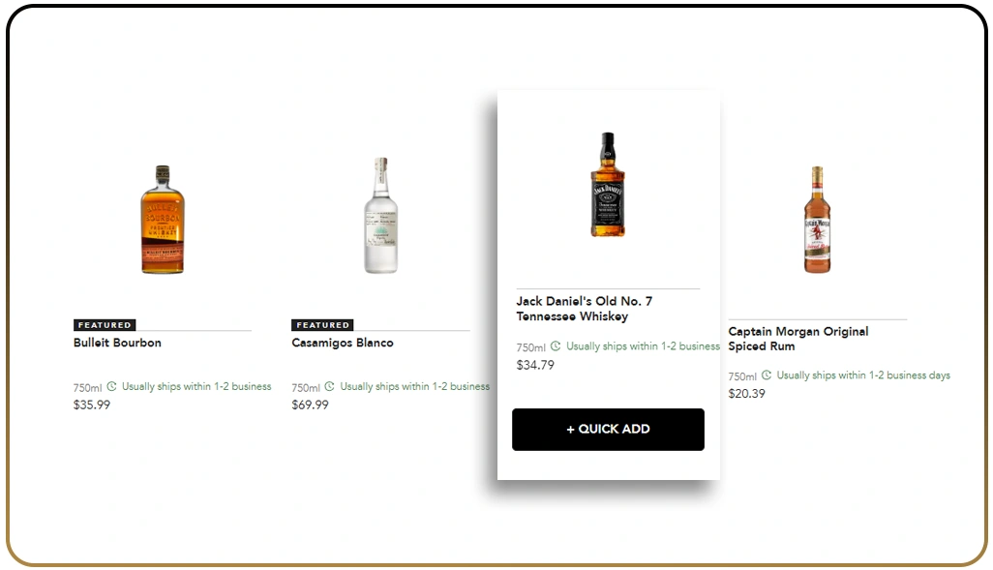Open the Casamigos Blanco product link

(343, 343)
